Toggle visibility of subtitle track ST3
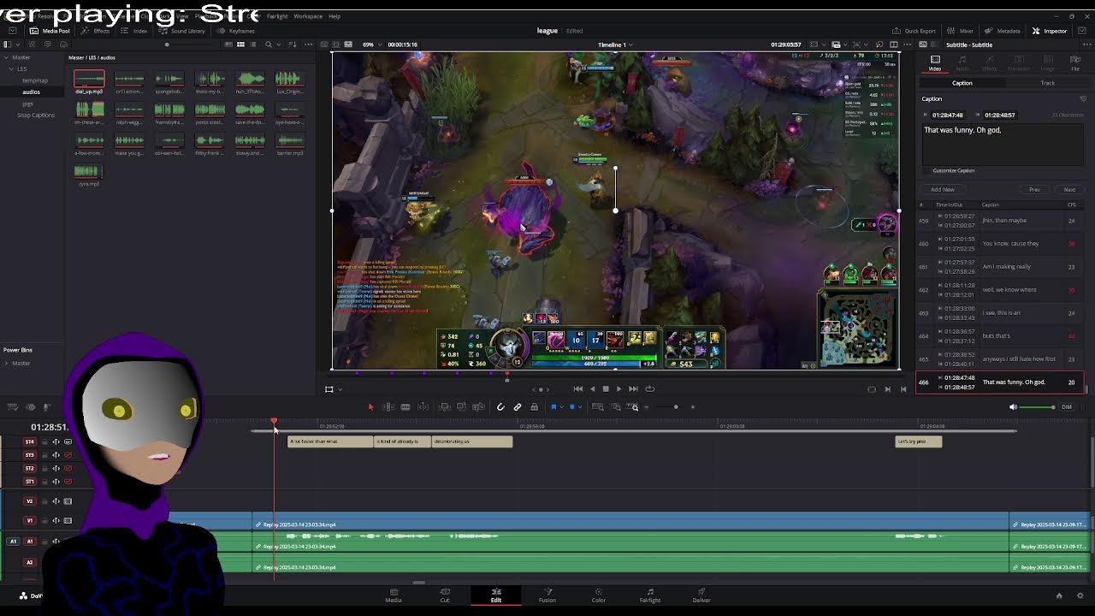This screenshot has height=616, width=1095. tap(68, 455)
